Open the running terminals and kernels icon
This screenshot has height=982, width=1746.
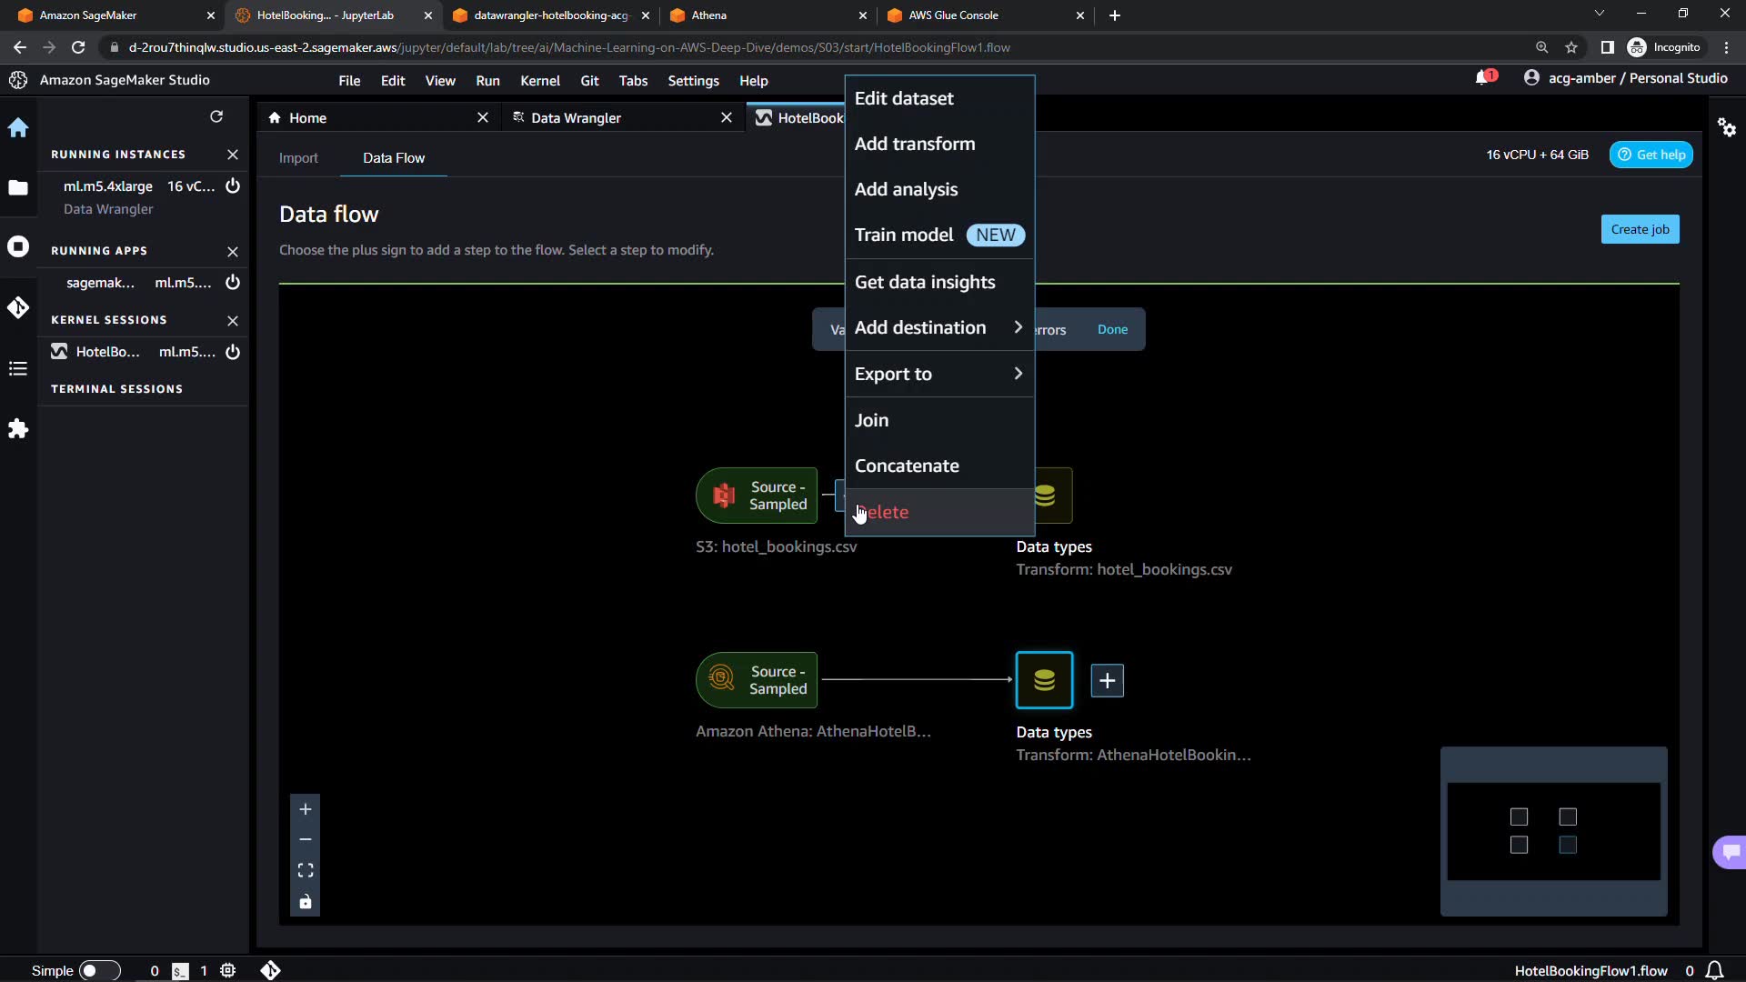[18, 247]
